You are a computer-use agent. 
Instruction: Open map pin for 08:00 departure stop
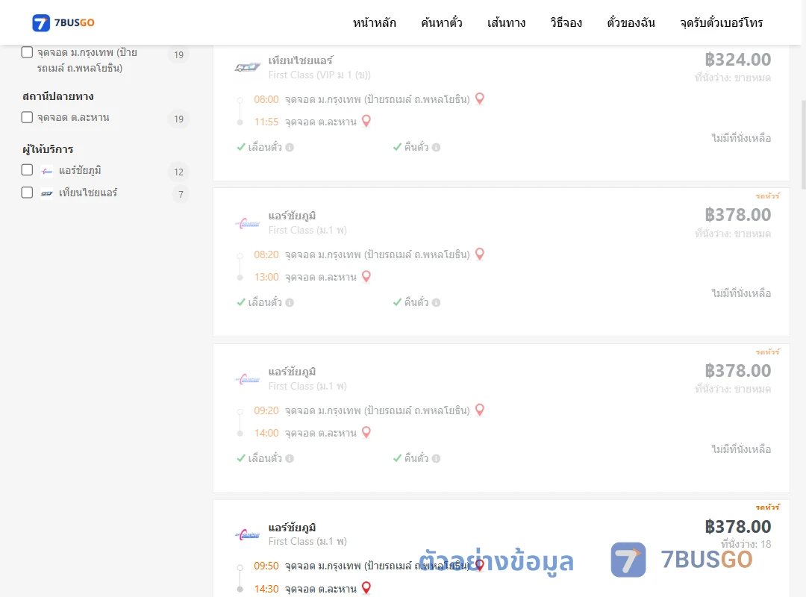point(480,99)
